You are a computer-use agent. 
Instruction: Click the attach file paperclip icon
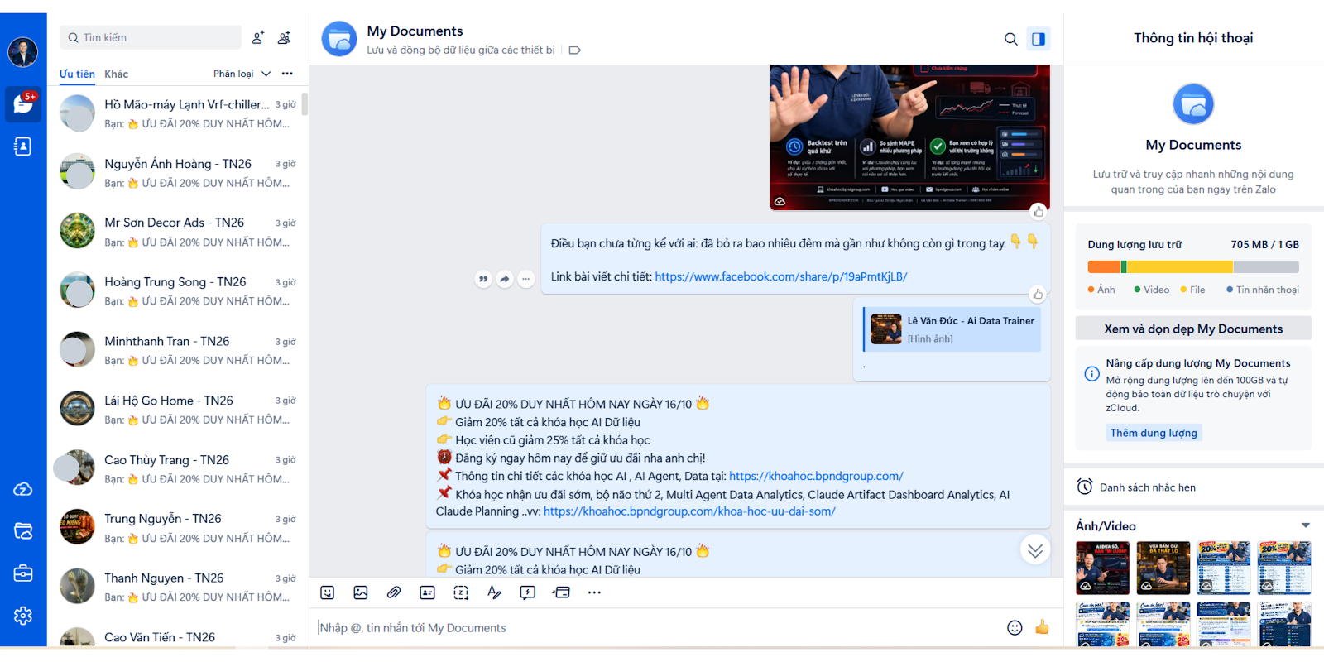coord(394,592)
